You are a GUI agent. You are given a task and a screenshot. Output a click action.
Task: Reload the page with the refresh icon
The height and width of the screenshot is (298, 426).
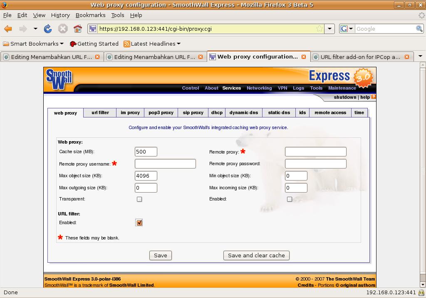48,29
